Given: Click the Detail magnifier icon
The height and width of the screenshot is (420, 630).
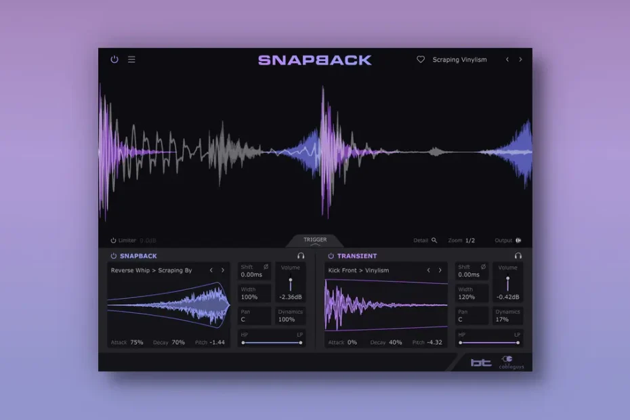Looking at the screenshot, I should click(x=434, y=240).
